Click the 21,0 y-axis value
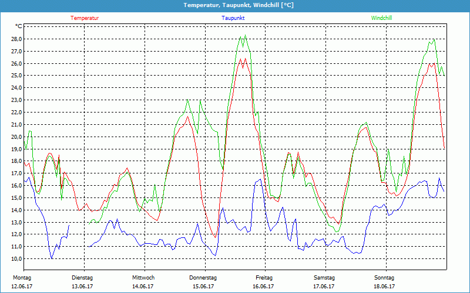Image resolution: width=470 pixels, height=293 pixels. click(x=16, y=125)
